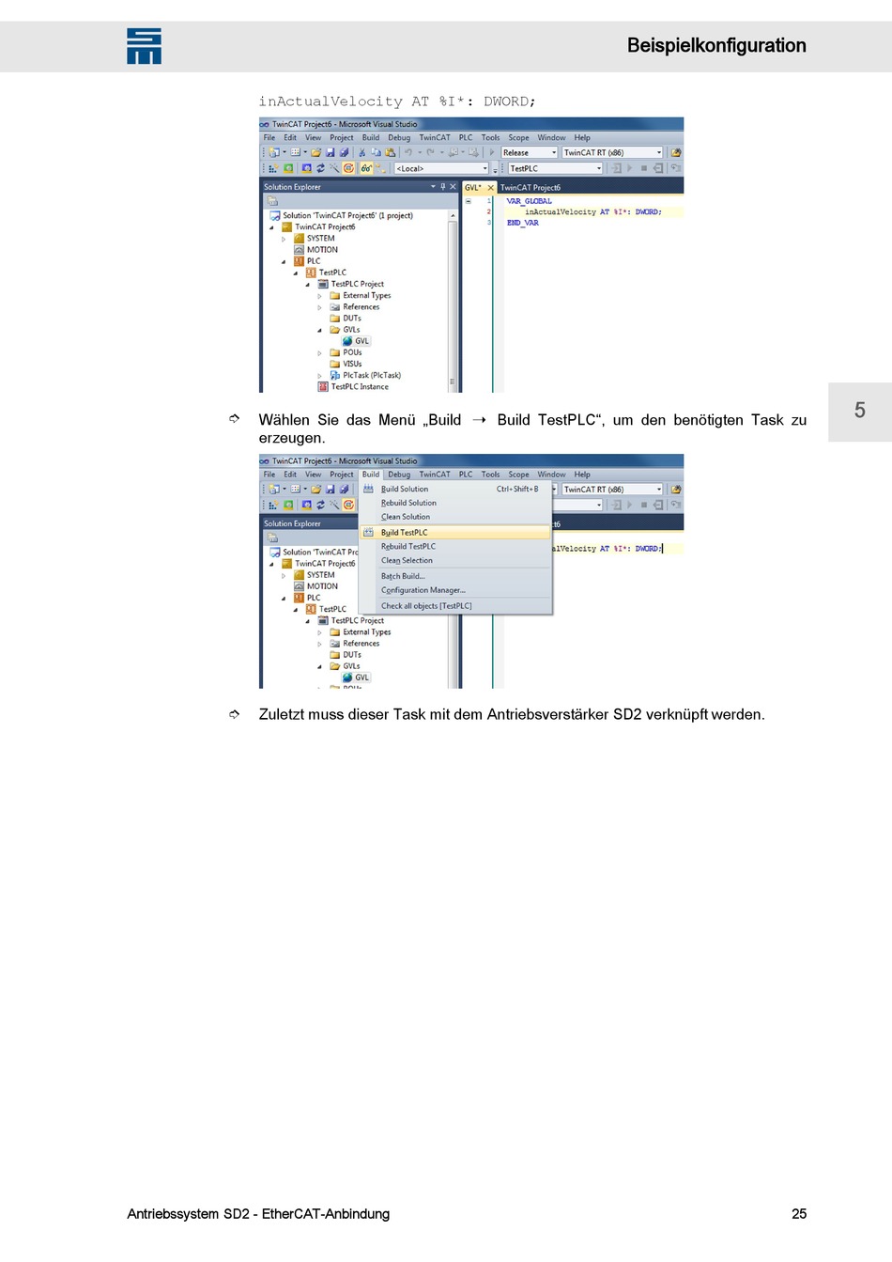Expand External Types folder in first screenshot
Viewport: 892px width, 1262px height.
[x=319, y=296]
